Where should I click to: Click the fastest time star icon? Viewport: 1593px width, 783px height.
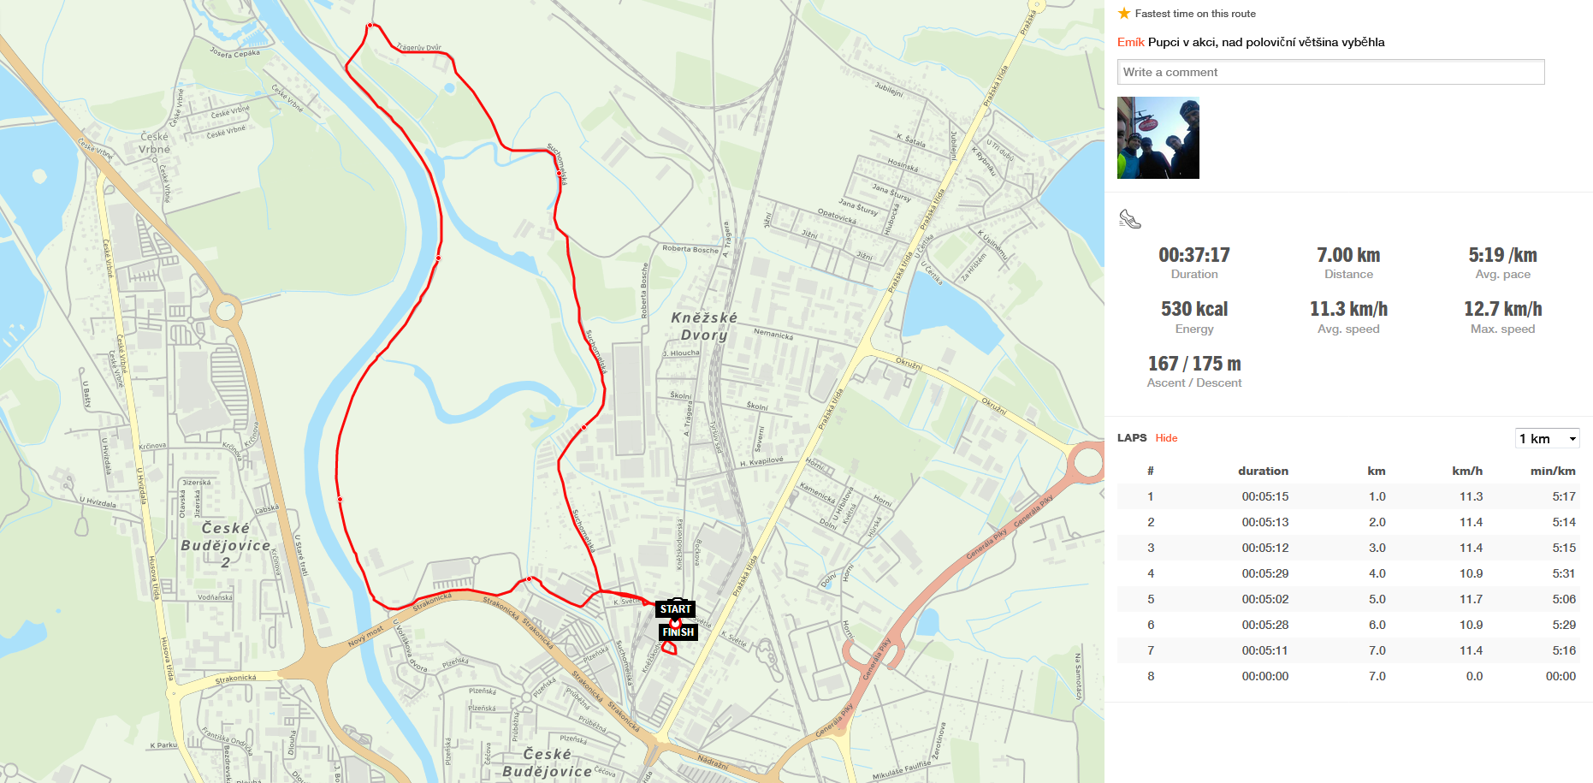1124,14
